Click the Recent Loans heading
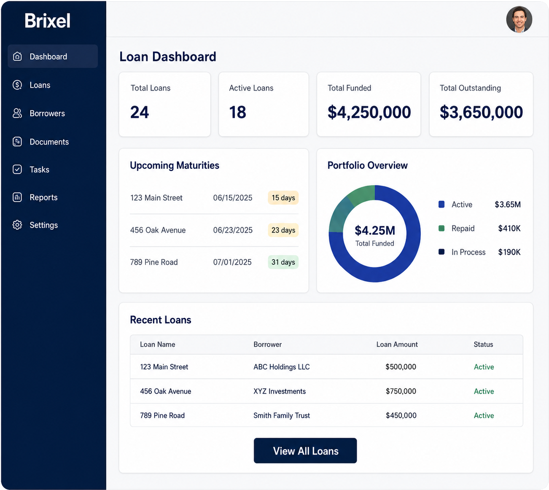Viewport: 549px width, 490px height. (x=161, y=320)
